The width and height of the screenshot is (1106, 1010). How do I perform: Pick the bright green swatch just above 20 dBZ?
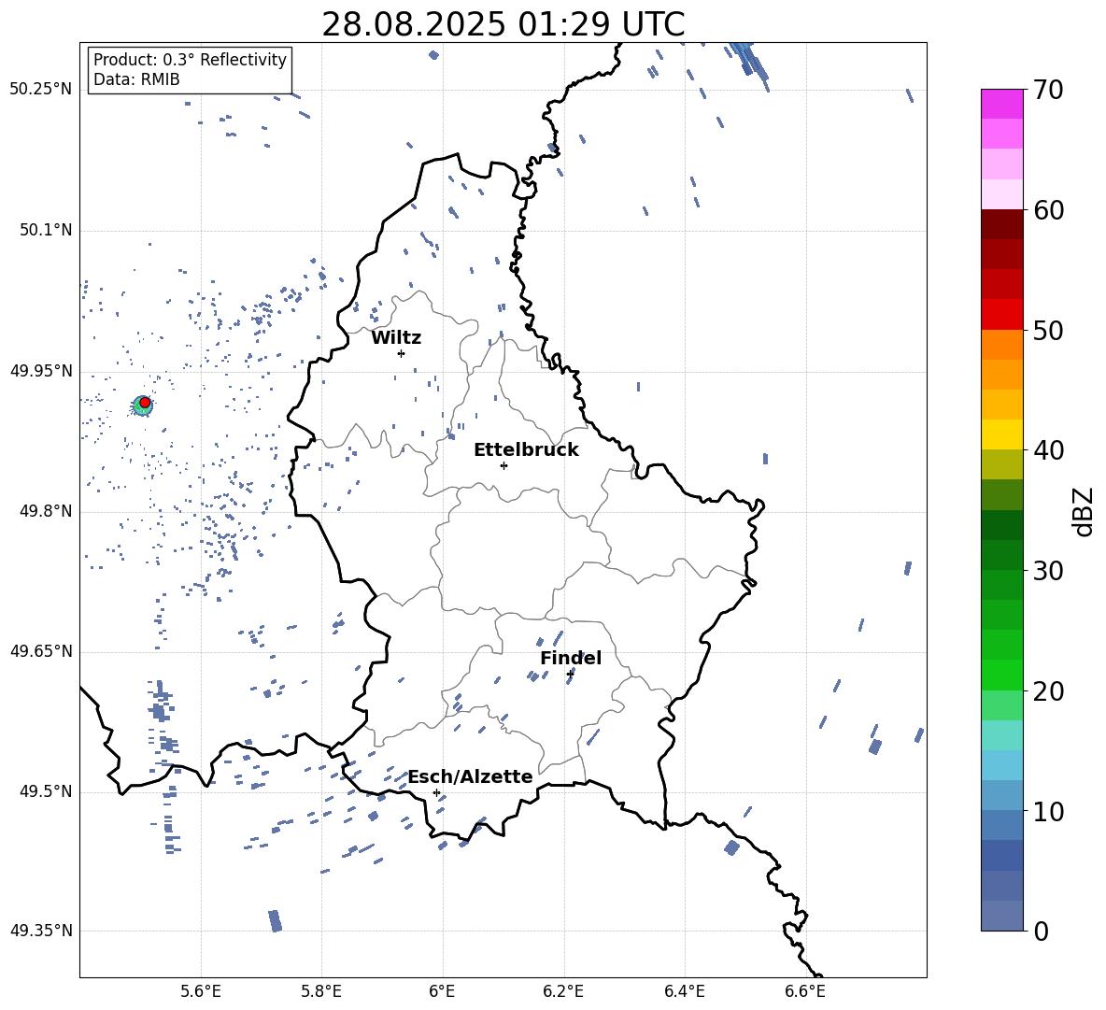1001,675
